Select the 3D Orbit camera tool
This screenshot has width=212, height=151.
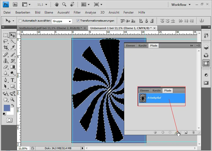click(x=12, y=94)
